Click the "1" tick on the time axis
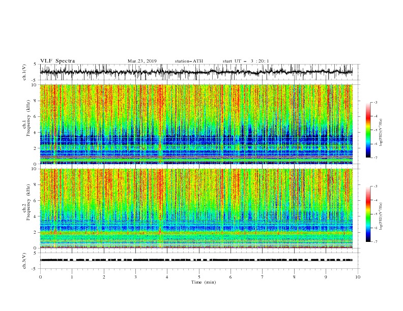Viewport: 403px width, 311px height. [72, 277]
